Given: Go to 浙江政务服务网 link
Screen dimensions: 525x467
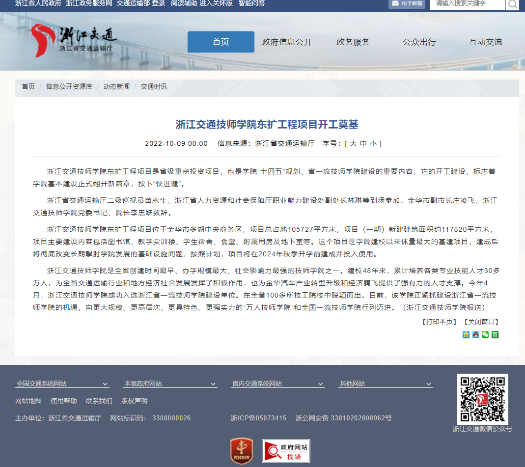Looking at the screenshot, I should click(x=89, y=3).
